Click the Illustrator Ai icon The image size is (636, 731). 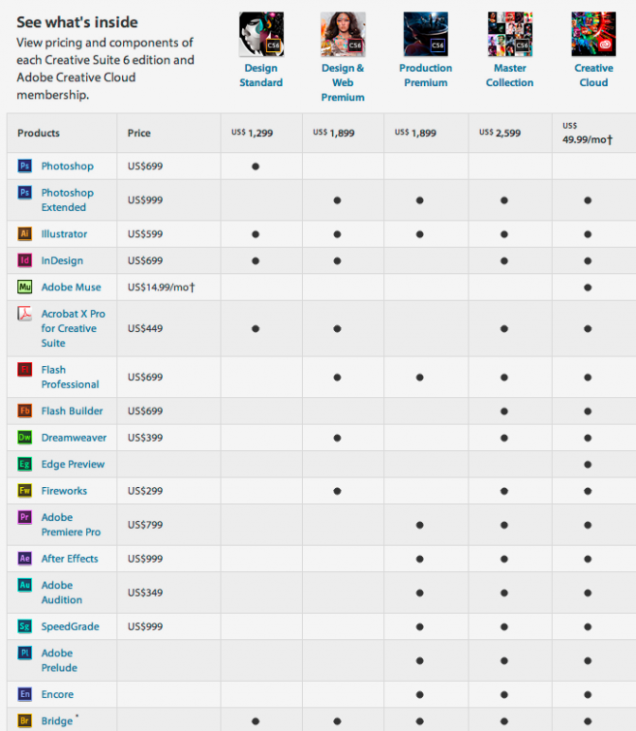coord(25,233)
